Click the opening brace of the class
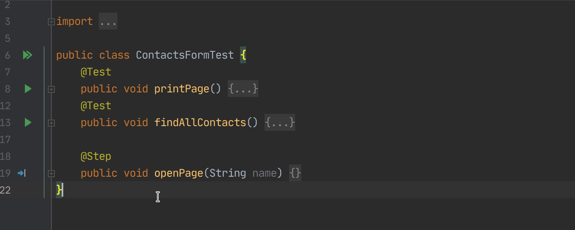575x230 pixels. pyautogui.click(x=243, y=55)
